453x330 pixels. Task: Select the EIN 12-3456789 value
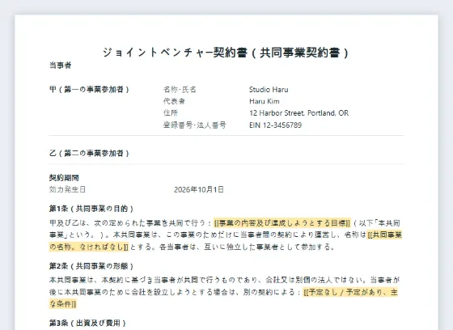point(276,125)
